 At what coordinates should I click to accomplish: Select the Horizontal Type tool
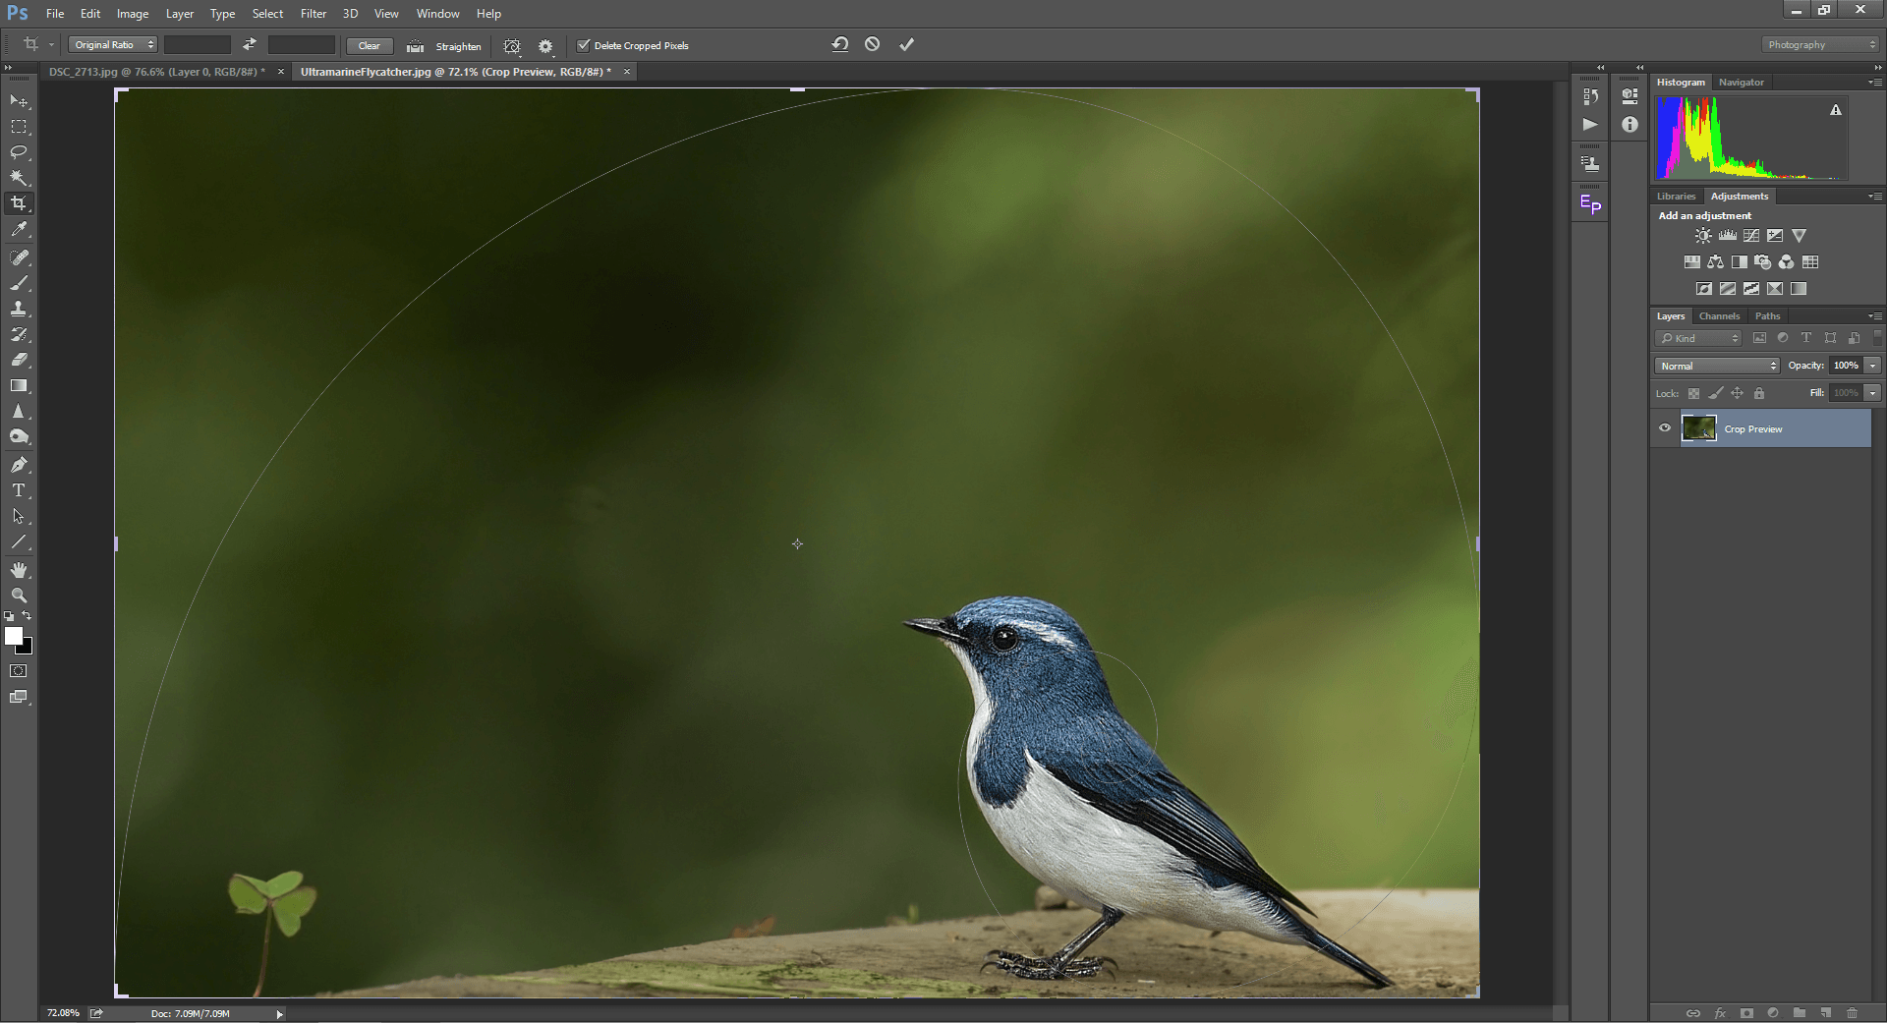[19, 490]
